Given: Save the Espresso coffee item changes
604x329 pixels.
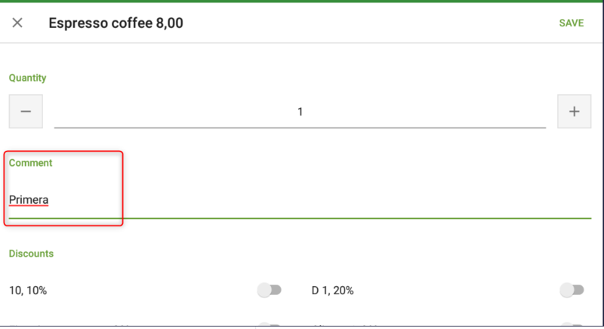Looking at the screenshot, I should [x=571, y=23].
